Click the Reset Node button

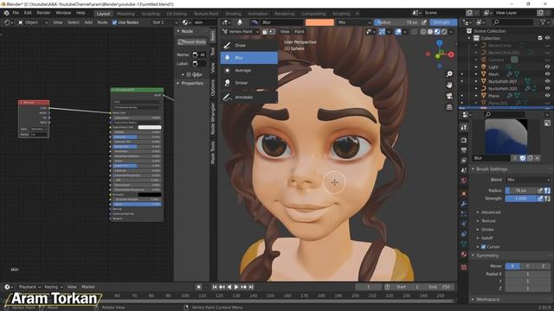tap(192, 42)
